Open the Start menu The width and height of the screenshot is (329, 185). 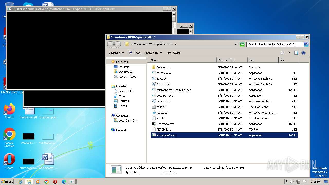7,182
